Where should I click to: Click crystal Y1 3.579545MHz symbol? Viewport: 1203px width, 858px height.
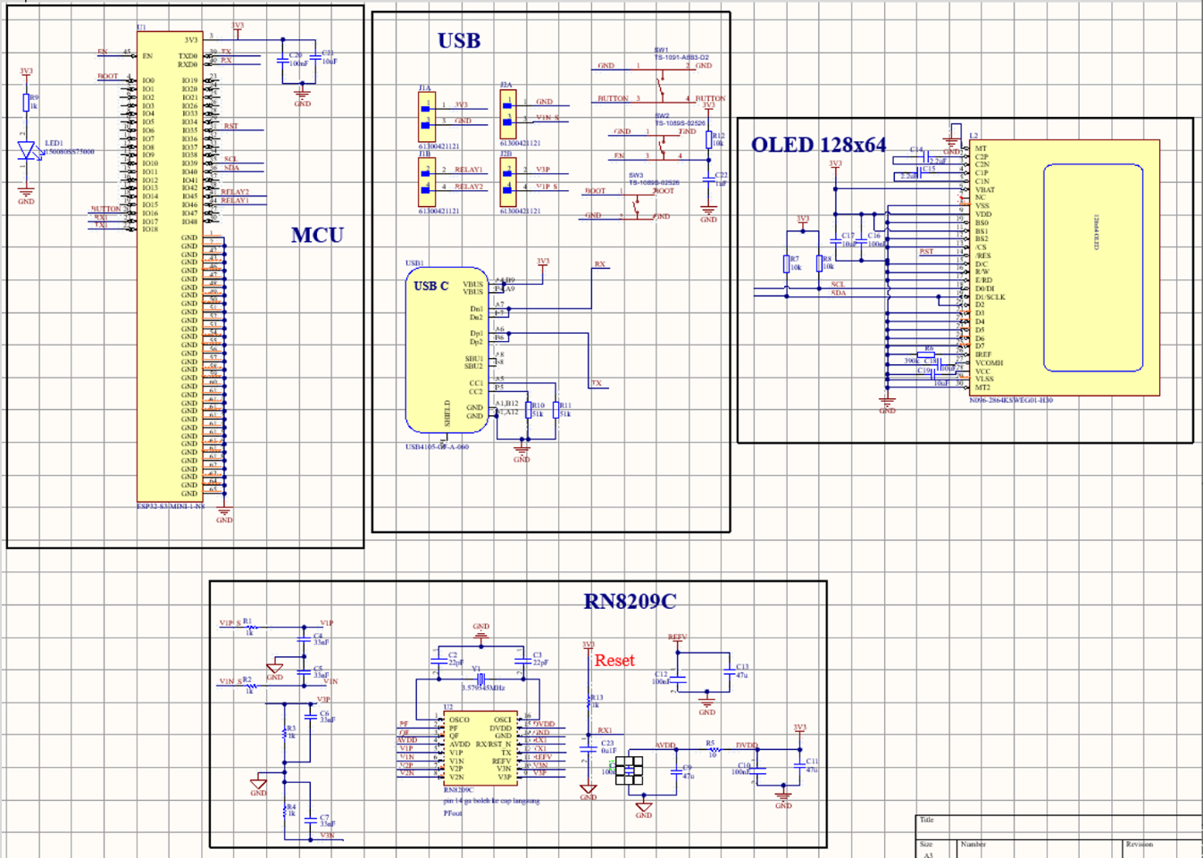(480, 679)
